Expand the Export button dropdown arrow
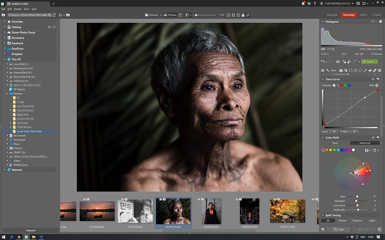Image resolution: width=385 pixels, height=240 pixels. click(x=376, y=61)
